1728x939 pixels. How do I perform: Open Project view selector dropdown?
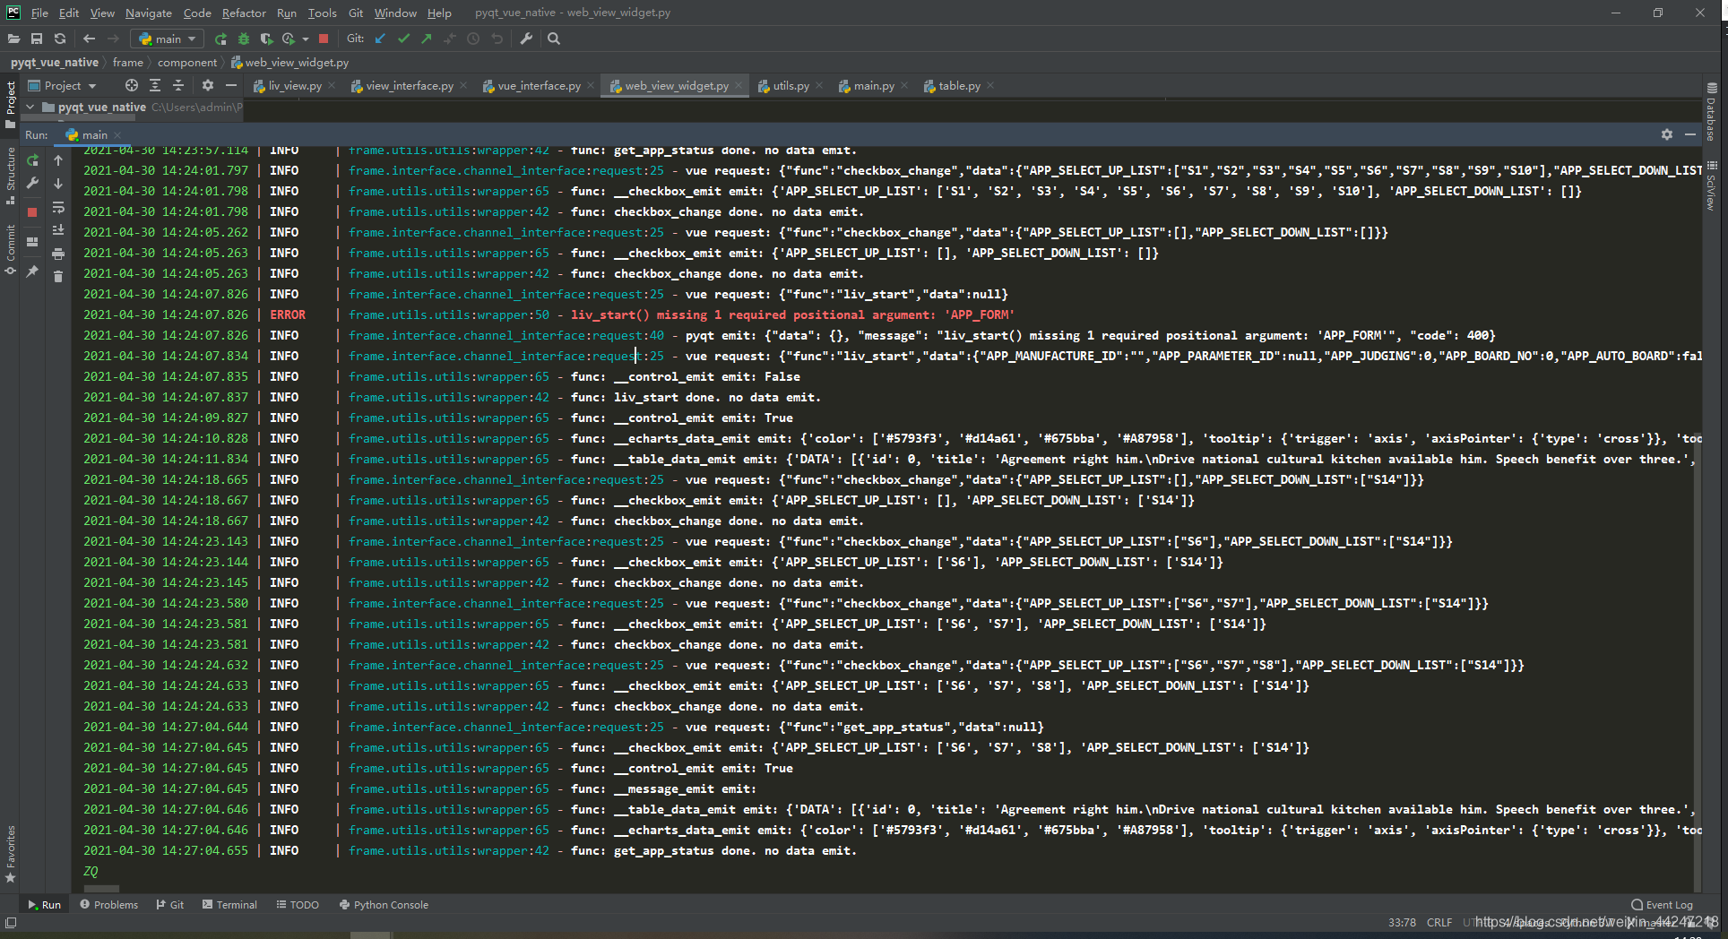(62, 85)
